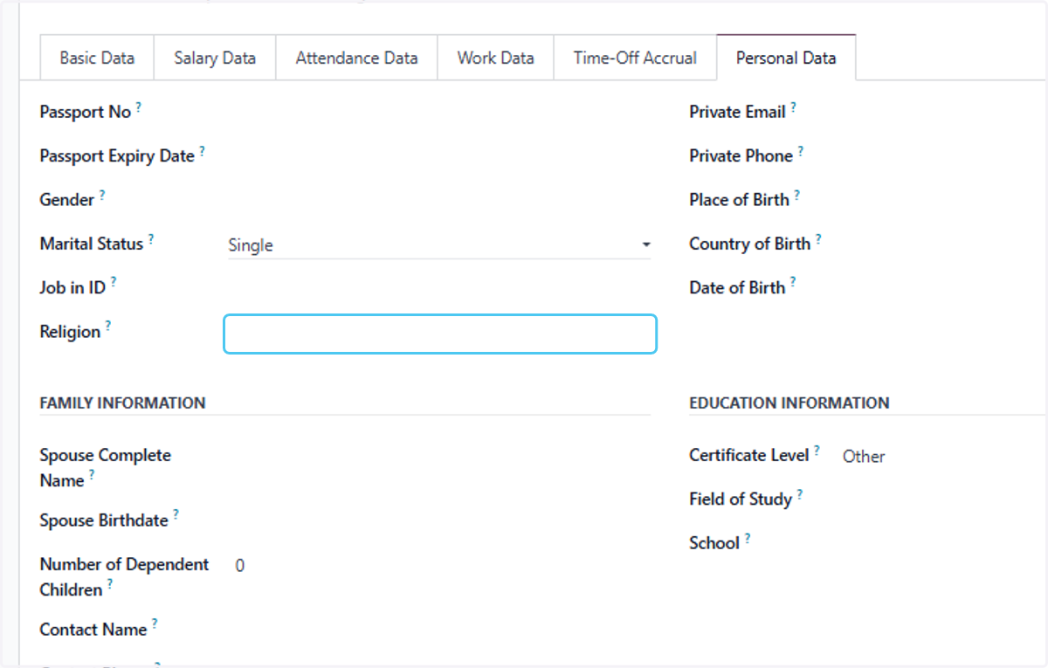Click the EDUCATION INFORMATION section heading

coord(789,403)
